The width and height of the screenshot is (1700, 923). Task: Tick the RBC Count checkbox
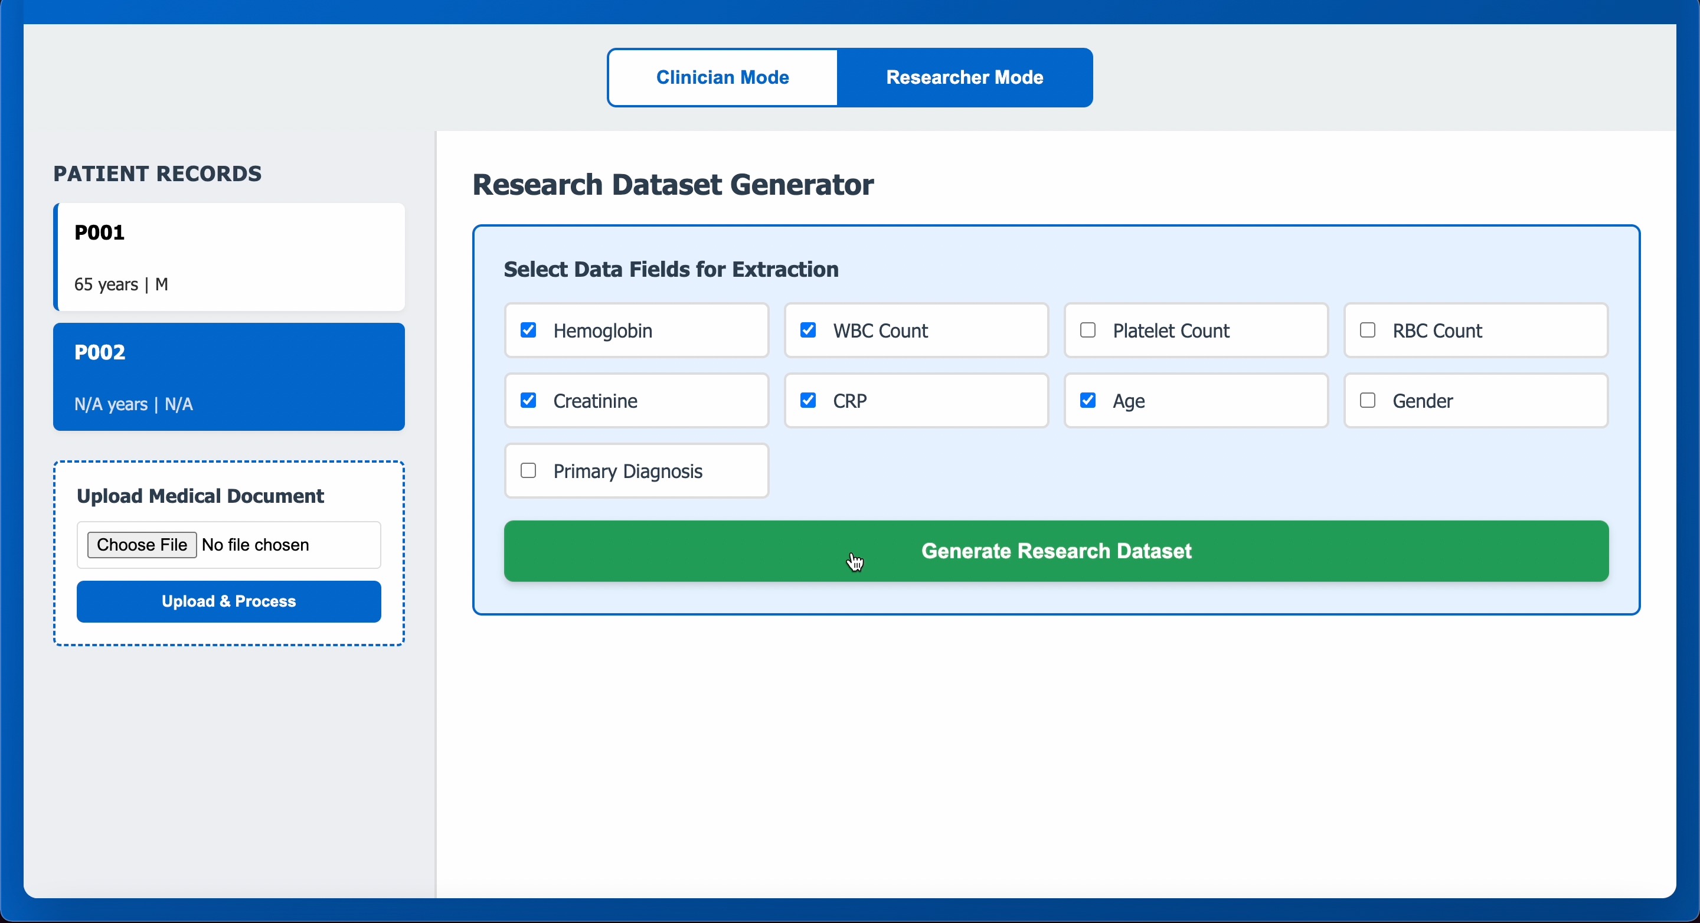coord(1368,330)
